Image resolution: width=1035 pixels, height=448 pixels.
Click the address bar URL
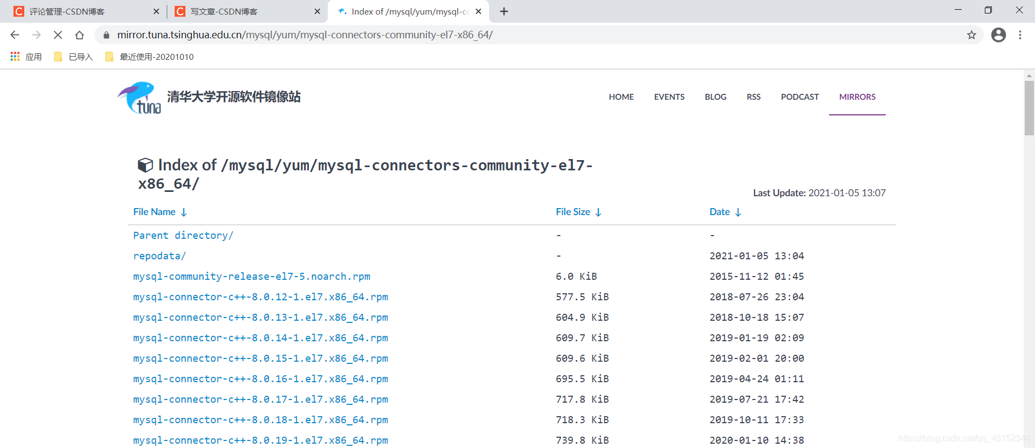pos(305,35)
